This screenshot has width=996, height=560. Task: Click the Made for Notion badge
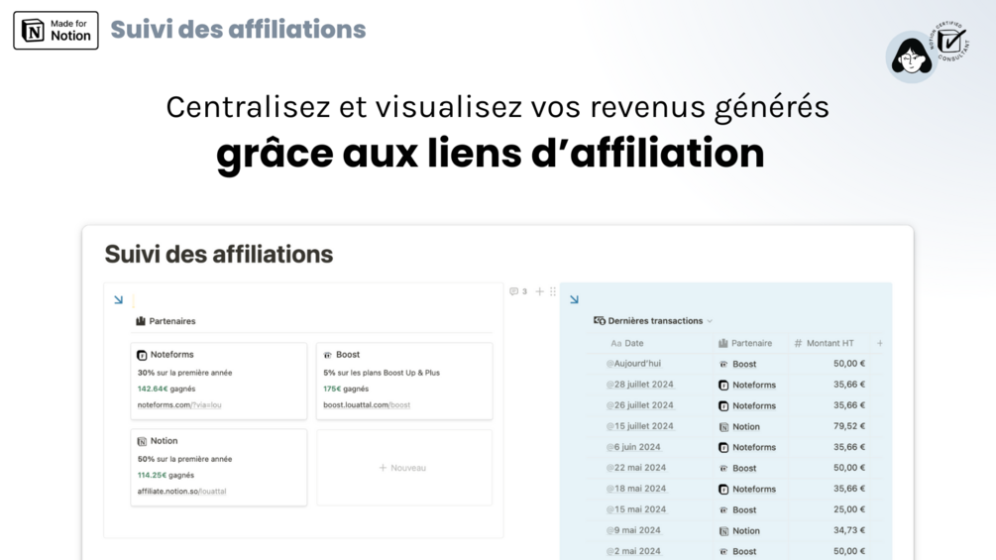pyautogui.click(x=55, y=30)
